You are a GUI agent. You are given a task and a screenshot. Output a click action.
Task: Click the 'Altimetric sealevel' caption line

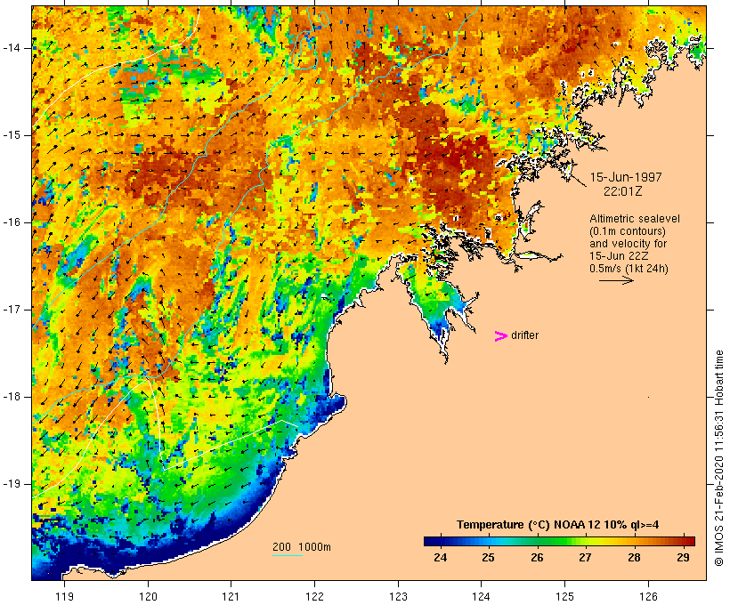point(635,218)
